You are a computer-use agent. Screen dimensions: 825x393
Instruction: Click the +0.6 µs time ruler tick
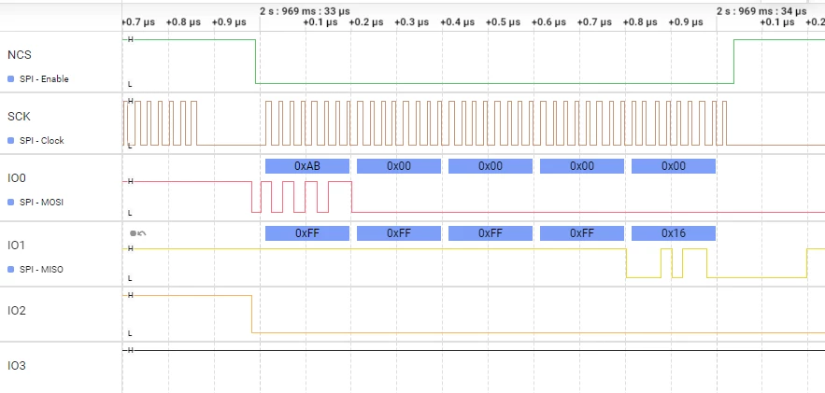[548, 22]
